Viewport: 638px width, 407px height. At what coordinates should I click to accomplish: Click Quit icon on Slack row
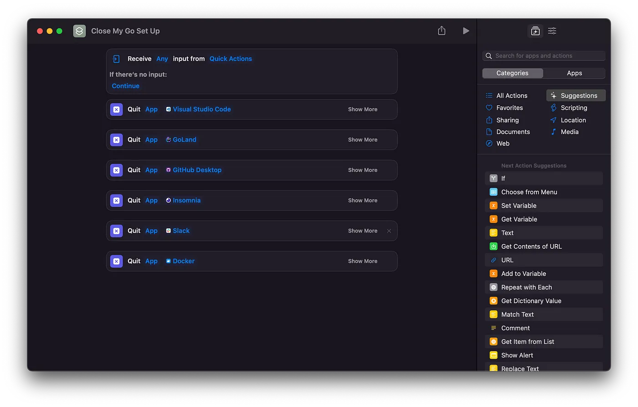116,231
